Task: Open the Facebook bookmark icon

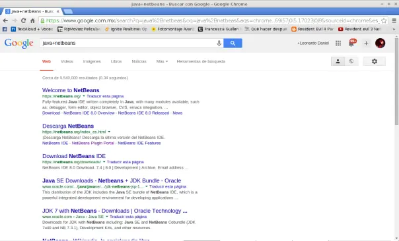Action: [5, 29]
